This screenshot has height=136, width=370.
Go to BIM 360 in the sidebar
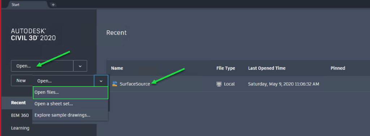[x=20, y=115]
